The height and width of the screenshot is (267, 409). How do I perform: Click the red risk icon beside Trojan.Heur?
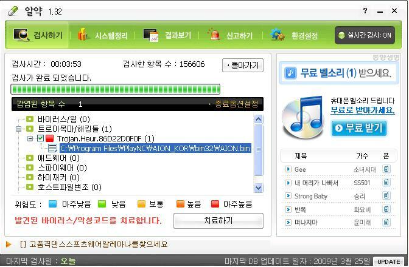click(x=49, y=138)
